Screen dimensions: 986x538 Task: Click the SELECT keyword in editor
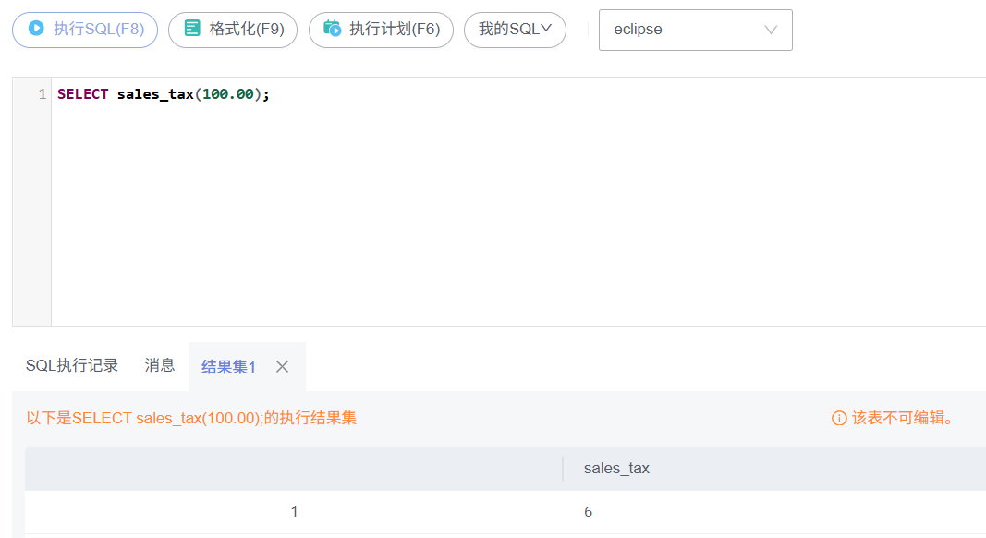click(x=83, y=94)
